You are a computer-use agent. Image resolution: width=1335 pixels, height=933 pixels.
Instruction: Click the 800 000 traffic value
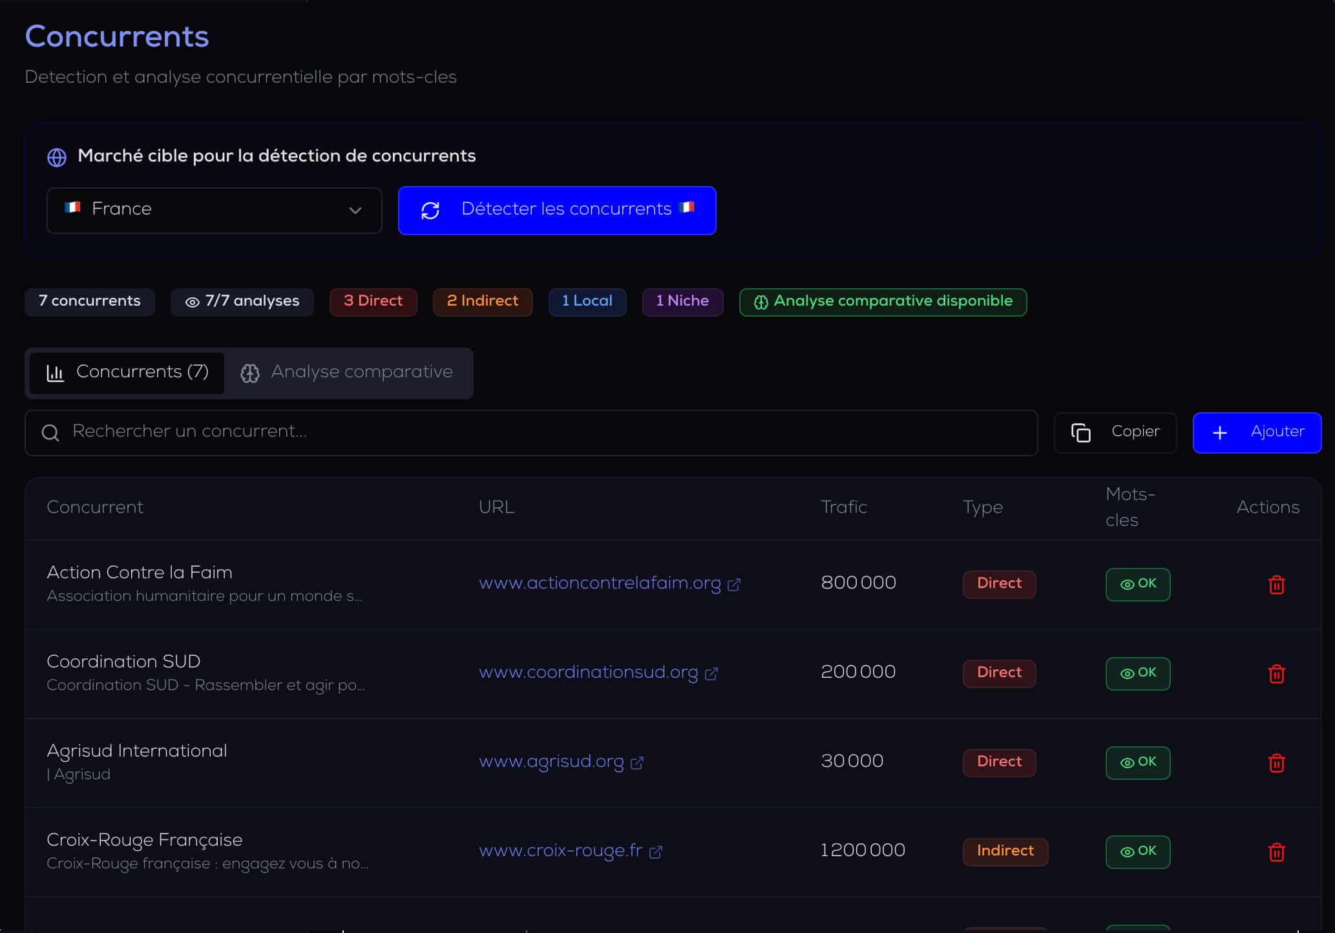coord(859,583)
